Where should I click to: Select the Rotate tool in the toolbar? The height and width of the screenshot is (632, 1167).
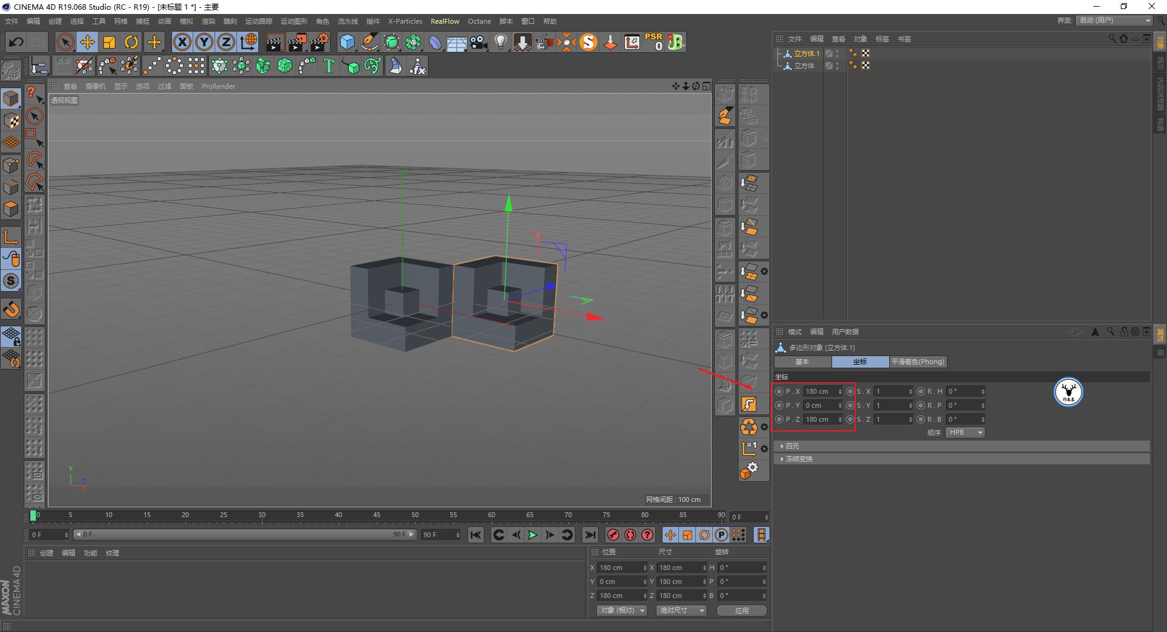(x=131, y=42)
